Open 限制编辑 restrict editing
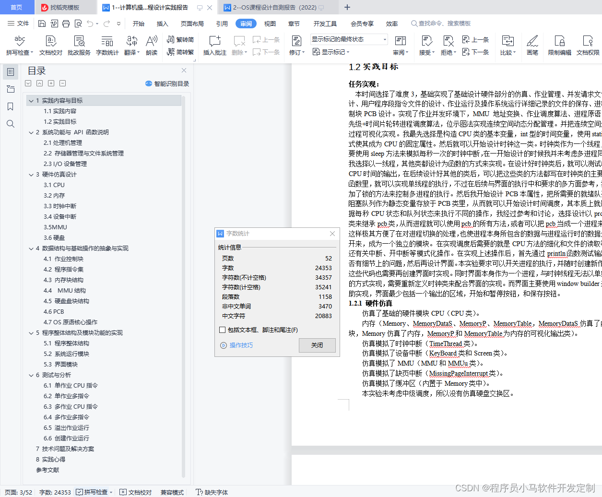602x497 pixels. pos(559,45)
